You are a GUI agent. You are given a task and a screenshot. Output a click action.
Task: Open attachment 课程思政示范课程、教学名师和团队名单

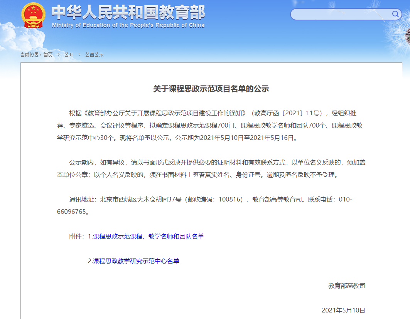point(148,236)
